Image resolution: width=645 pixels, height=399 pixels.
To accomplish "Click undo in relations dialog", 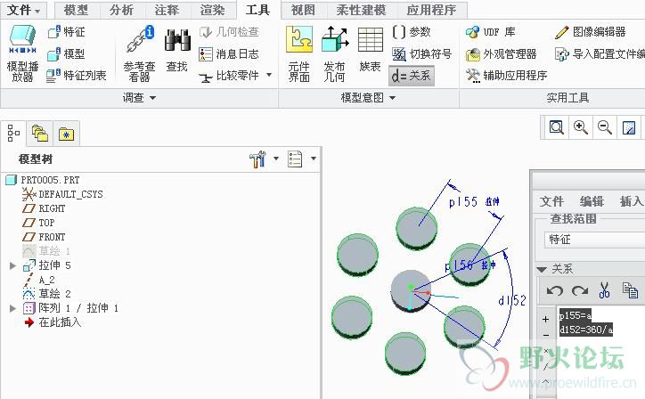I will pos(555,291).
